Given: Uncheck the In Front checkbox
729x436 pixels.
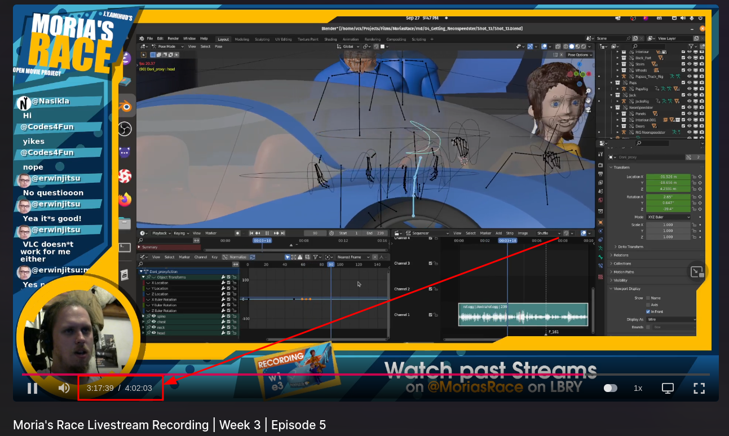Looking at the screenshot, I should [648, 311].
